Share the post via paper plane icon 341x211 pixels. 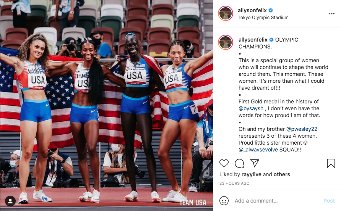coord(255,163)
